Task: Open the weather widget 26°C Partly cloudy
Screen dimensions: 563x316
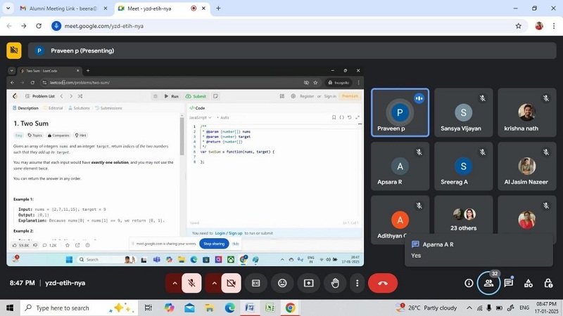Action: (426, 308)
